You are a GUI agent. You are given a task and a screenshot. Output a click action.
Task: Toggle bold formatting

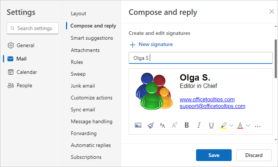pyautogui.click(x=187, y=125)
